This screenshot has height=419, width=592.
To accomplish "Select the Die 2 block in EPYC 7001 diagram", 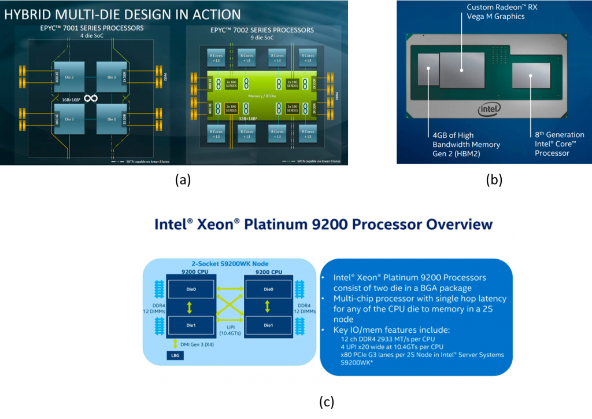I will (69, 76).
